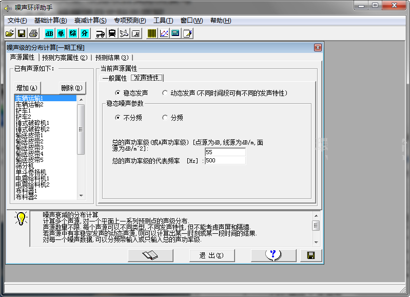Click the lightbulb hint icon
This screenshot has width=410, height=297.
pos(21,218)
